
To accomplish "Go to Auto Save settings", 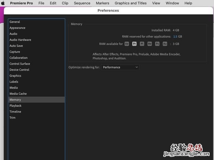I will pyautogui.click(x=16, y=46).
